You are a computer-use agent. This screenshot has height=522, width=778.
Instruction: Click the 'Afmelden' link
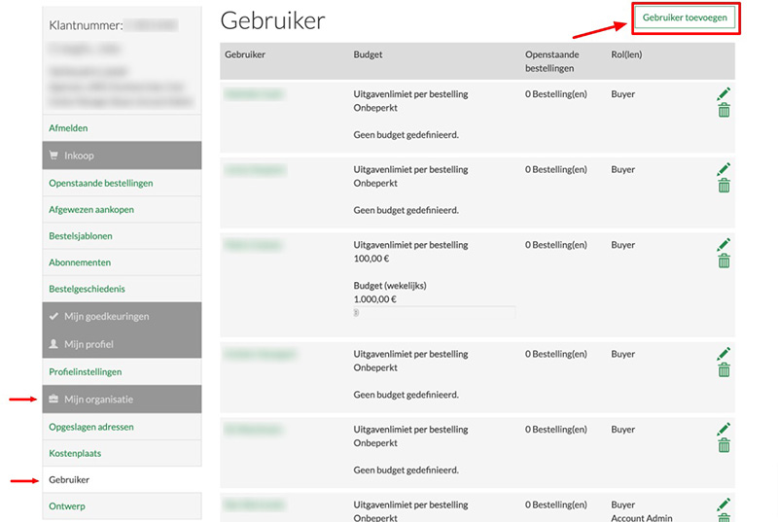tap(68, 128)
